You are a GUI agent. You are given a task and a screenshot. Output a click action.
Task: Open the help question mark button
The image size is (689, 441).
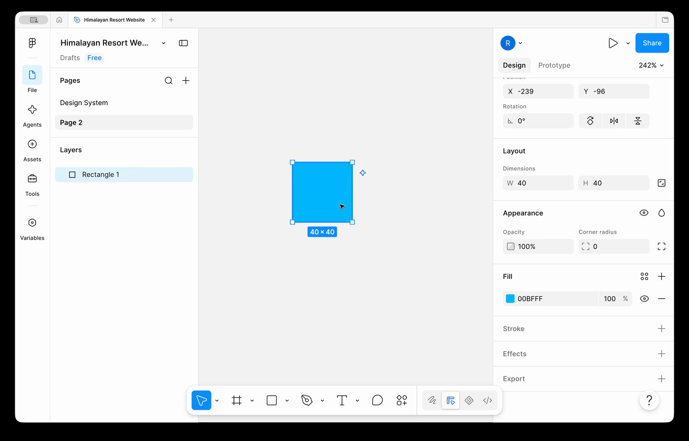[x=649, y=400]
